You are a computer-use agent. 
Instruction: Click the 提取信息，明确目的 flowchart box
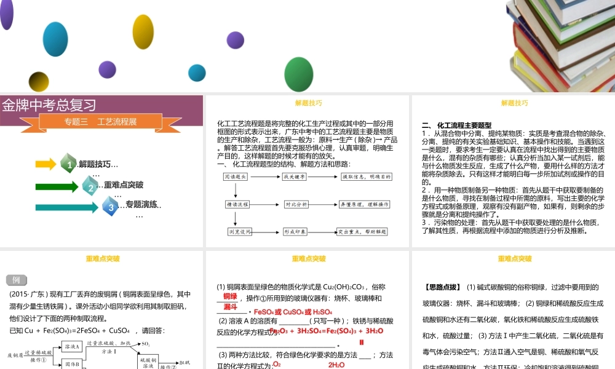click(367, 177)
